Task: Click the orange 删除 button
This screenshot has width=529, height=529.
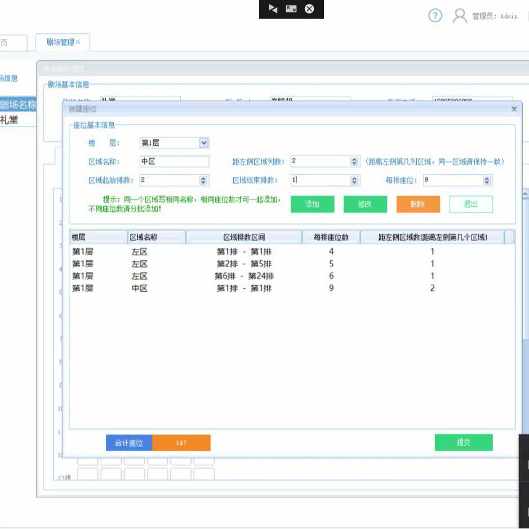Action: coord(418,204)
